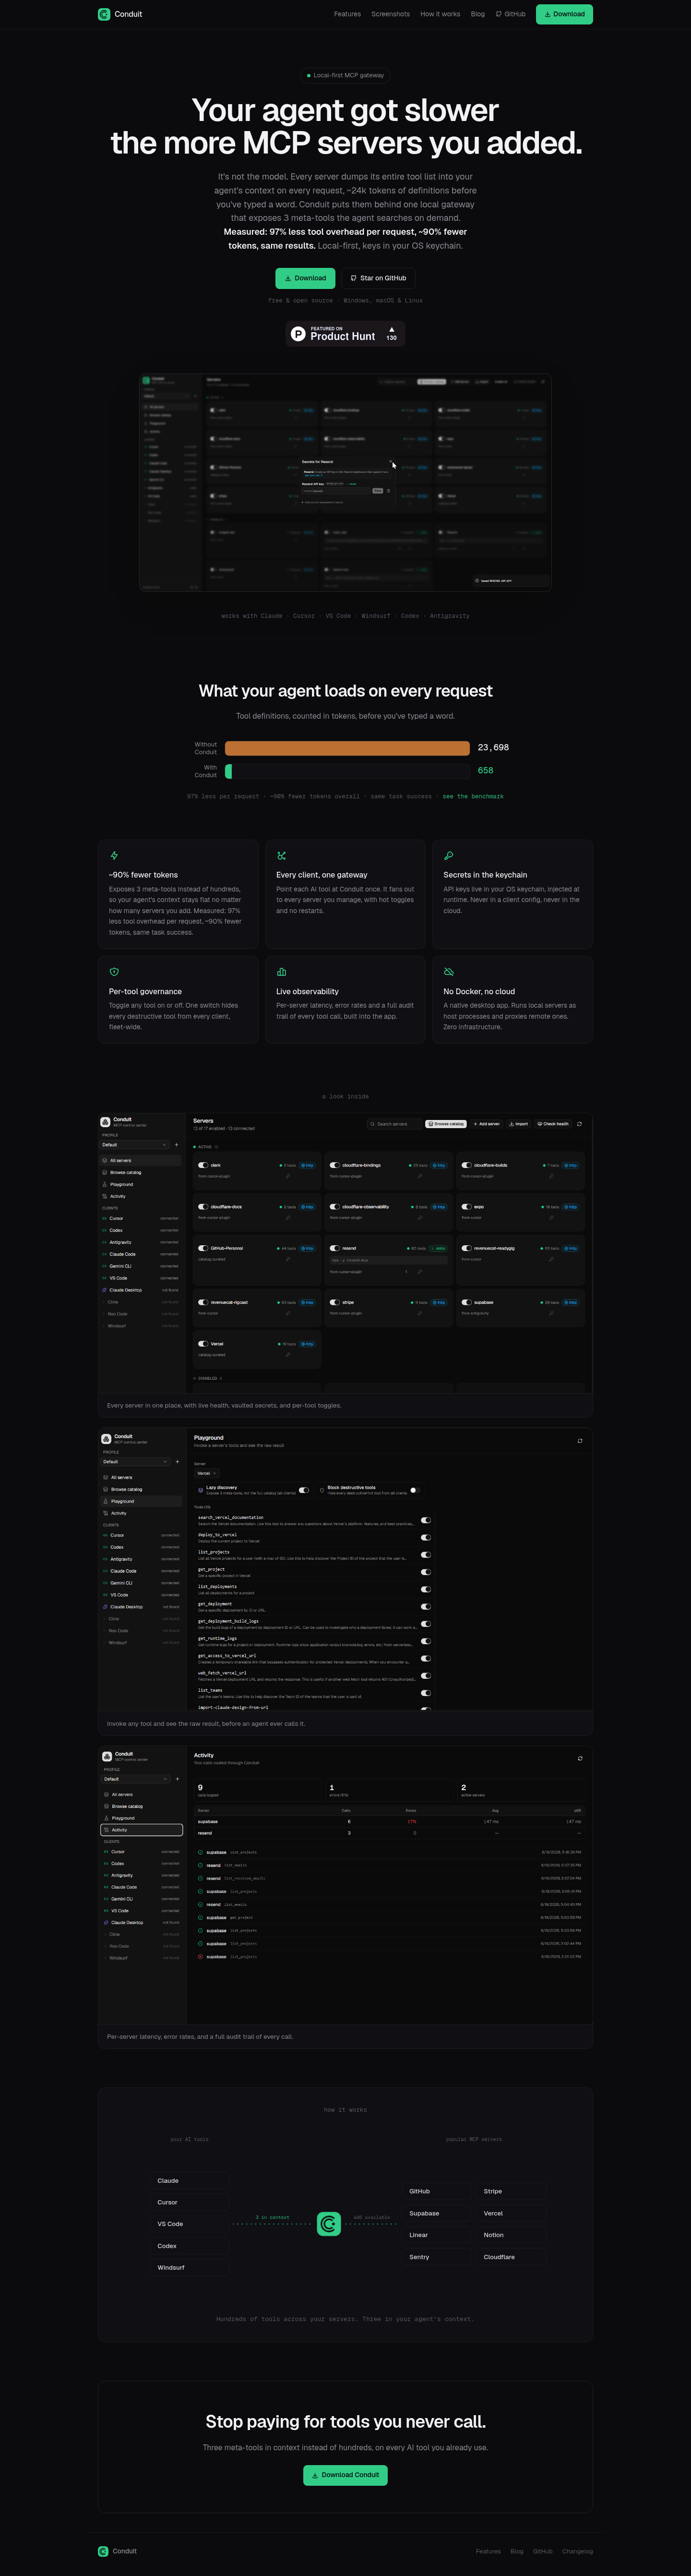Click the Star on GitHub button
The width and height of the screenshot is (691, 2576).
point(378,278)
